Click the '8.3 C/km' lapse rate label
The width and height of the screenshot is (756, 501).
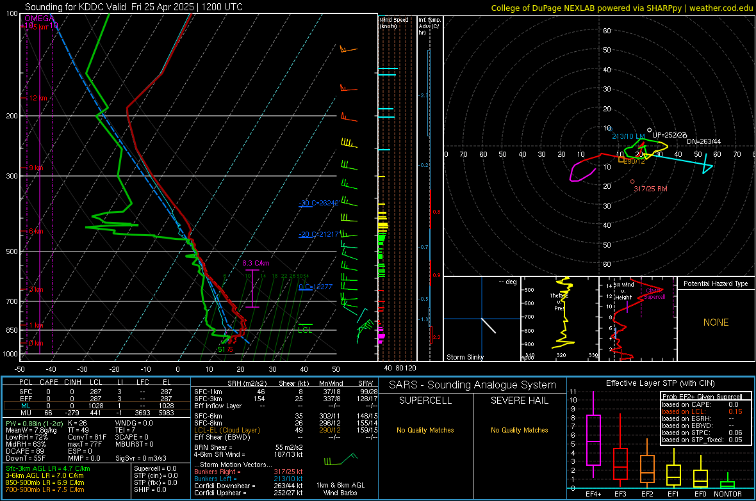pyautogui.click(x=256, y=264)
